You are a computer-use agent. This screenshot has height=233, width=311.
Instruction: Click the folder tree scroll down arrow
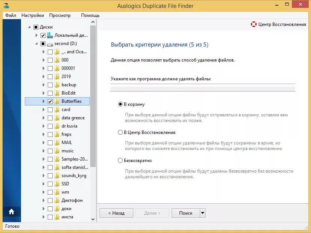coord(93,219)
